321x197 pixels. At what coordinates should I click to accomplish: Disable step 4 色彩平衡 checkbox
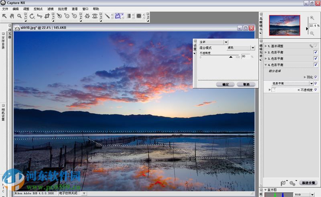tap(316, 65)
